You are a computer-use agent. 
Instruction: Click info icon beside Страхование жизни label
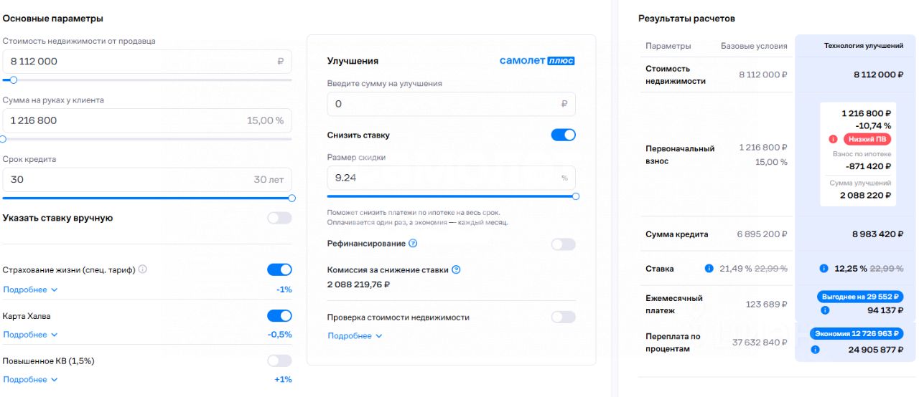pyautogui.click(x=143, y=269)
